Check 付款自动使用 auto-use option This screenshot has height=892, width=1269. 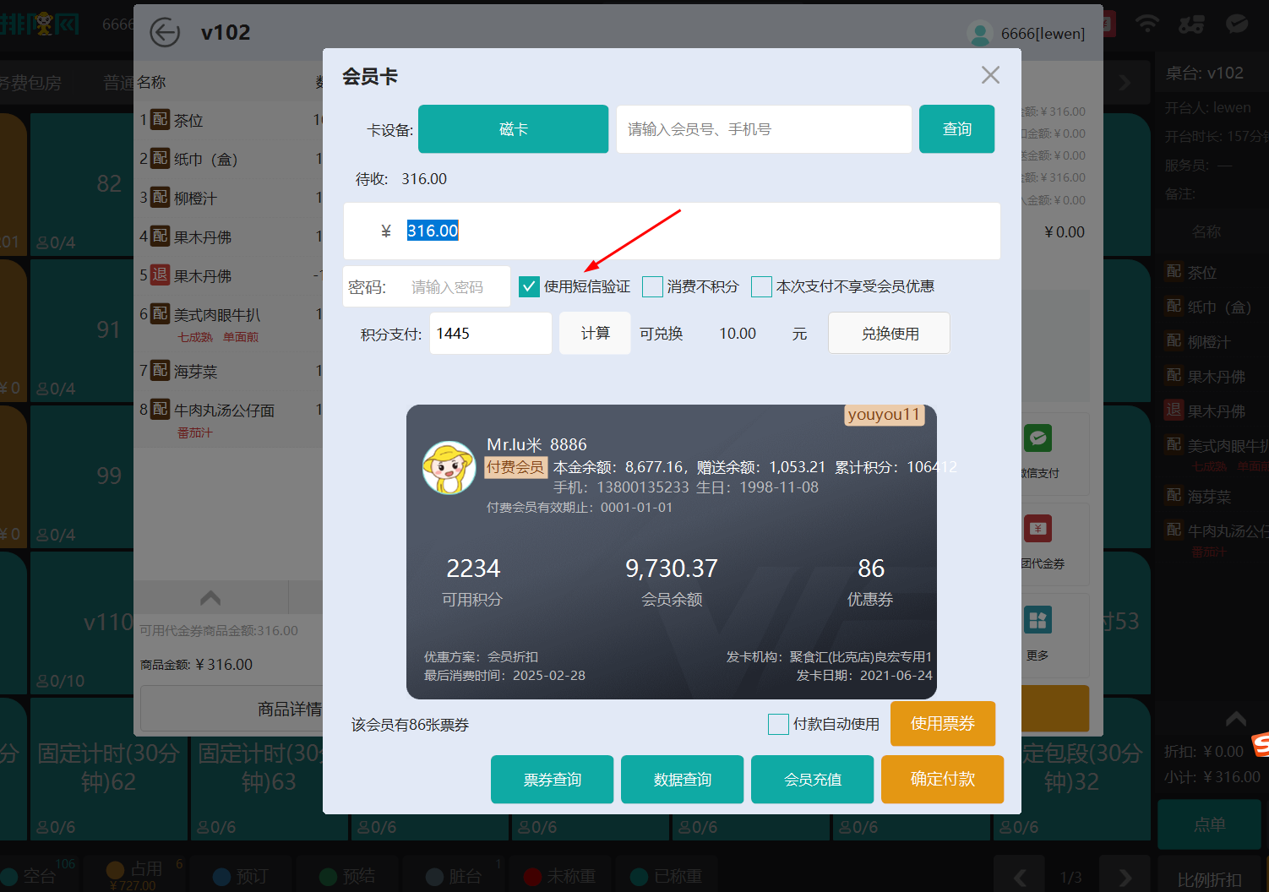coord(777,724)
